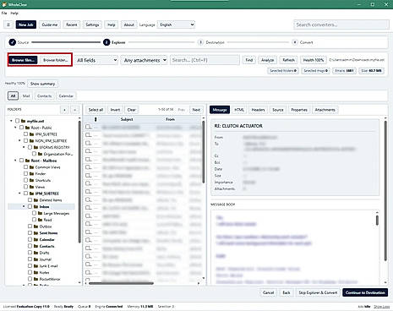Open the Language dropdown showing English

(176, 25)
